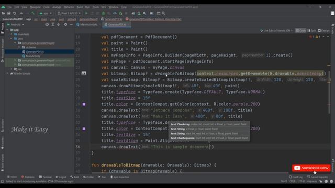
Task: Click the Back navigation arrow
Action: tap(21, 13)
